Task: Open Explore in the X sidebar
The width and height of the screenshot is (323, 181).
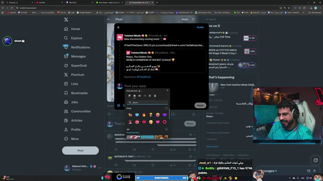Action: [x=73, y=38]
